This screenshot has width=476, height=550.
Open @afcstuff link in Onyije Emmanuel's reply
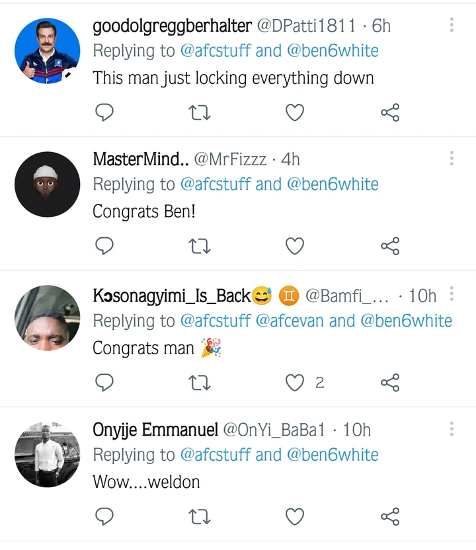[x=216, y=455]
